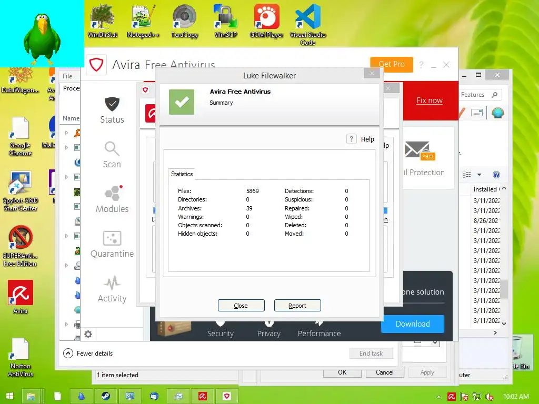
Task: Click the Avira tray icon in system tray
Action: click(451, 397)
